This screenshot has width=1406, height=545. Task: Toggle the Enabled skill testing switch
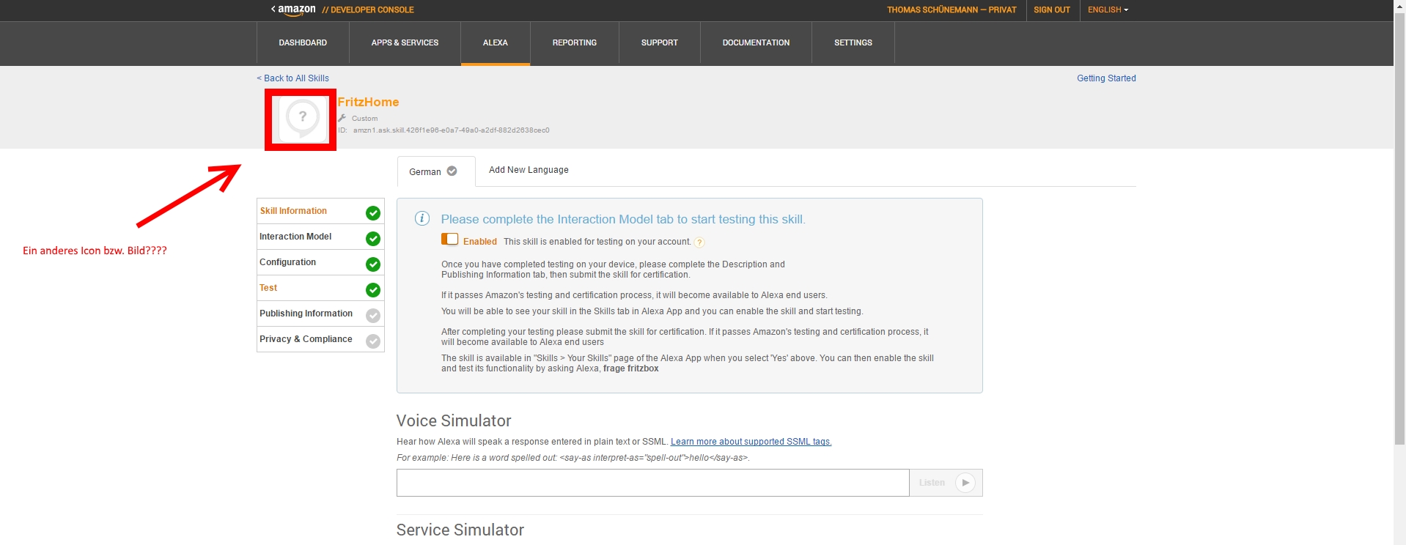coord(449,240)
